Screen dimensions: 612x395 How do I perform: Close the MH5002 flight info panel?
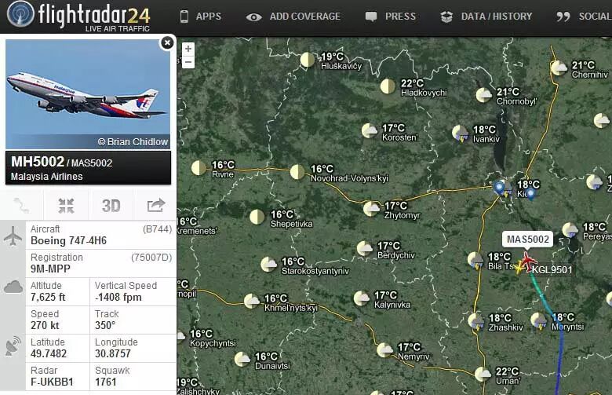pos(167,42)
